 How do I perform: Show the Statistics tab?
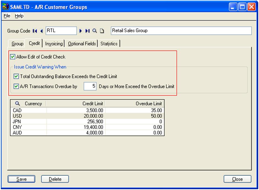pyautogui.click(x=109, y=44)
